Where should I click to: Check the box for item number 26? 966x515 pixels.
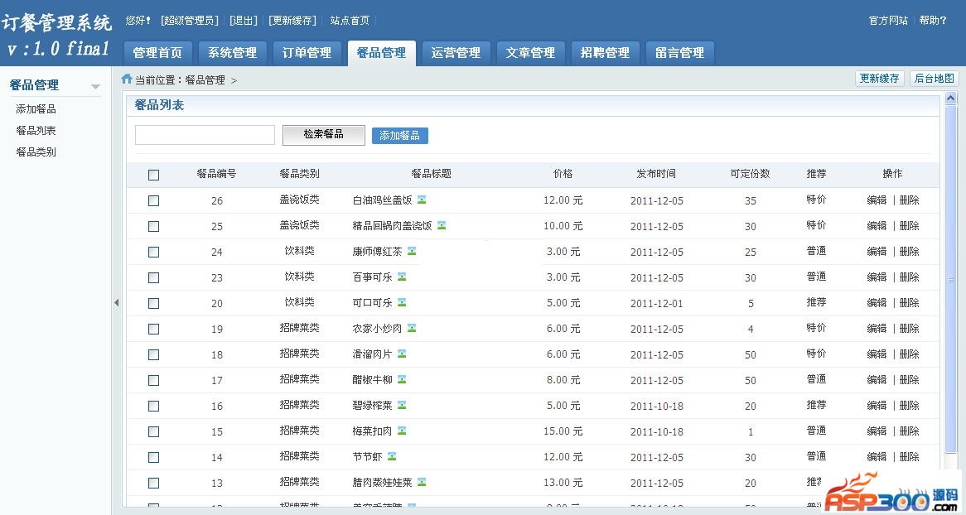153,200
